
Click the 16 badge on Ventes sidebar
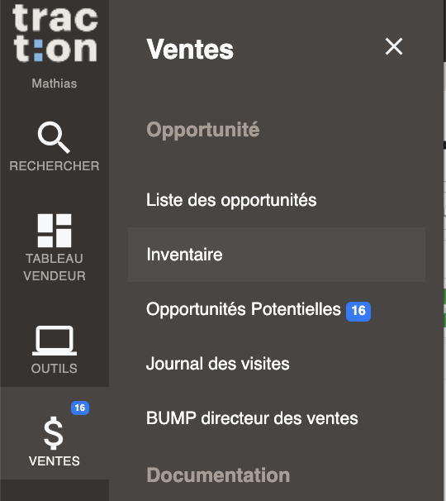click(x=80, y=408)
